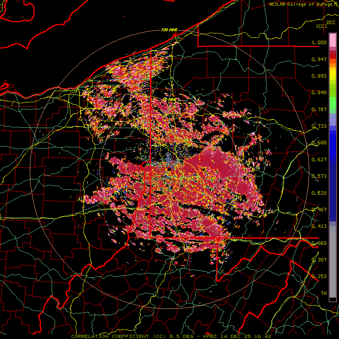Pick the light pink top colorbar segment
339x339 pixels.
point(333,40)
